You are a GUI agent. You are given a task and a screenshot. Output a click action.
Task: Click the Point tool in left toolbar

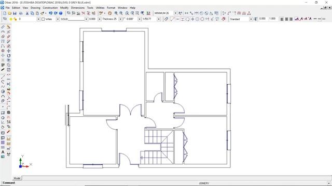tap(3, 107)
